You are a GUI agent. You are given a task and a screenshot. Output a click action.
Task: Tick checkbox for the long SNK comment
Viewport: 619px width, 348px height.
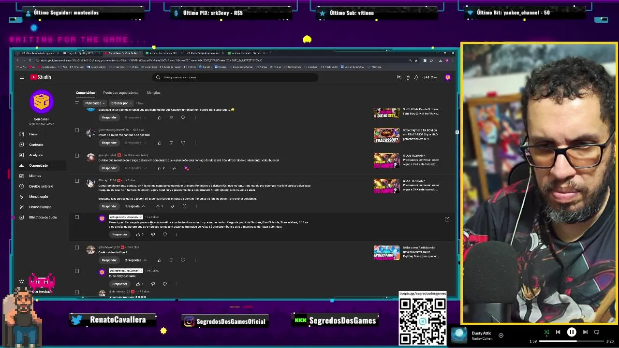pos(77,181)
